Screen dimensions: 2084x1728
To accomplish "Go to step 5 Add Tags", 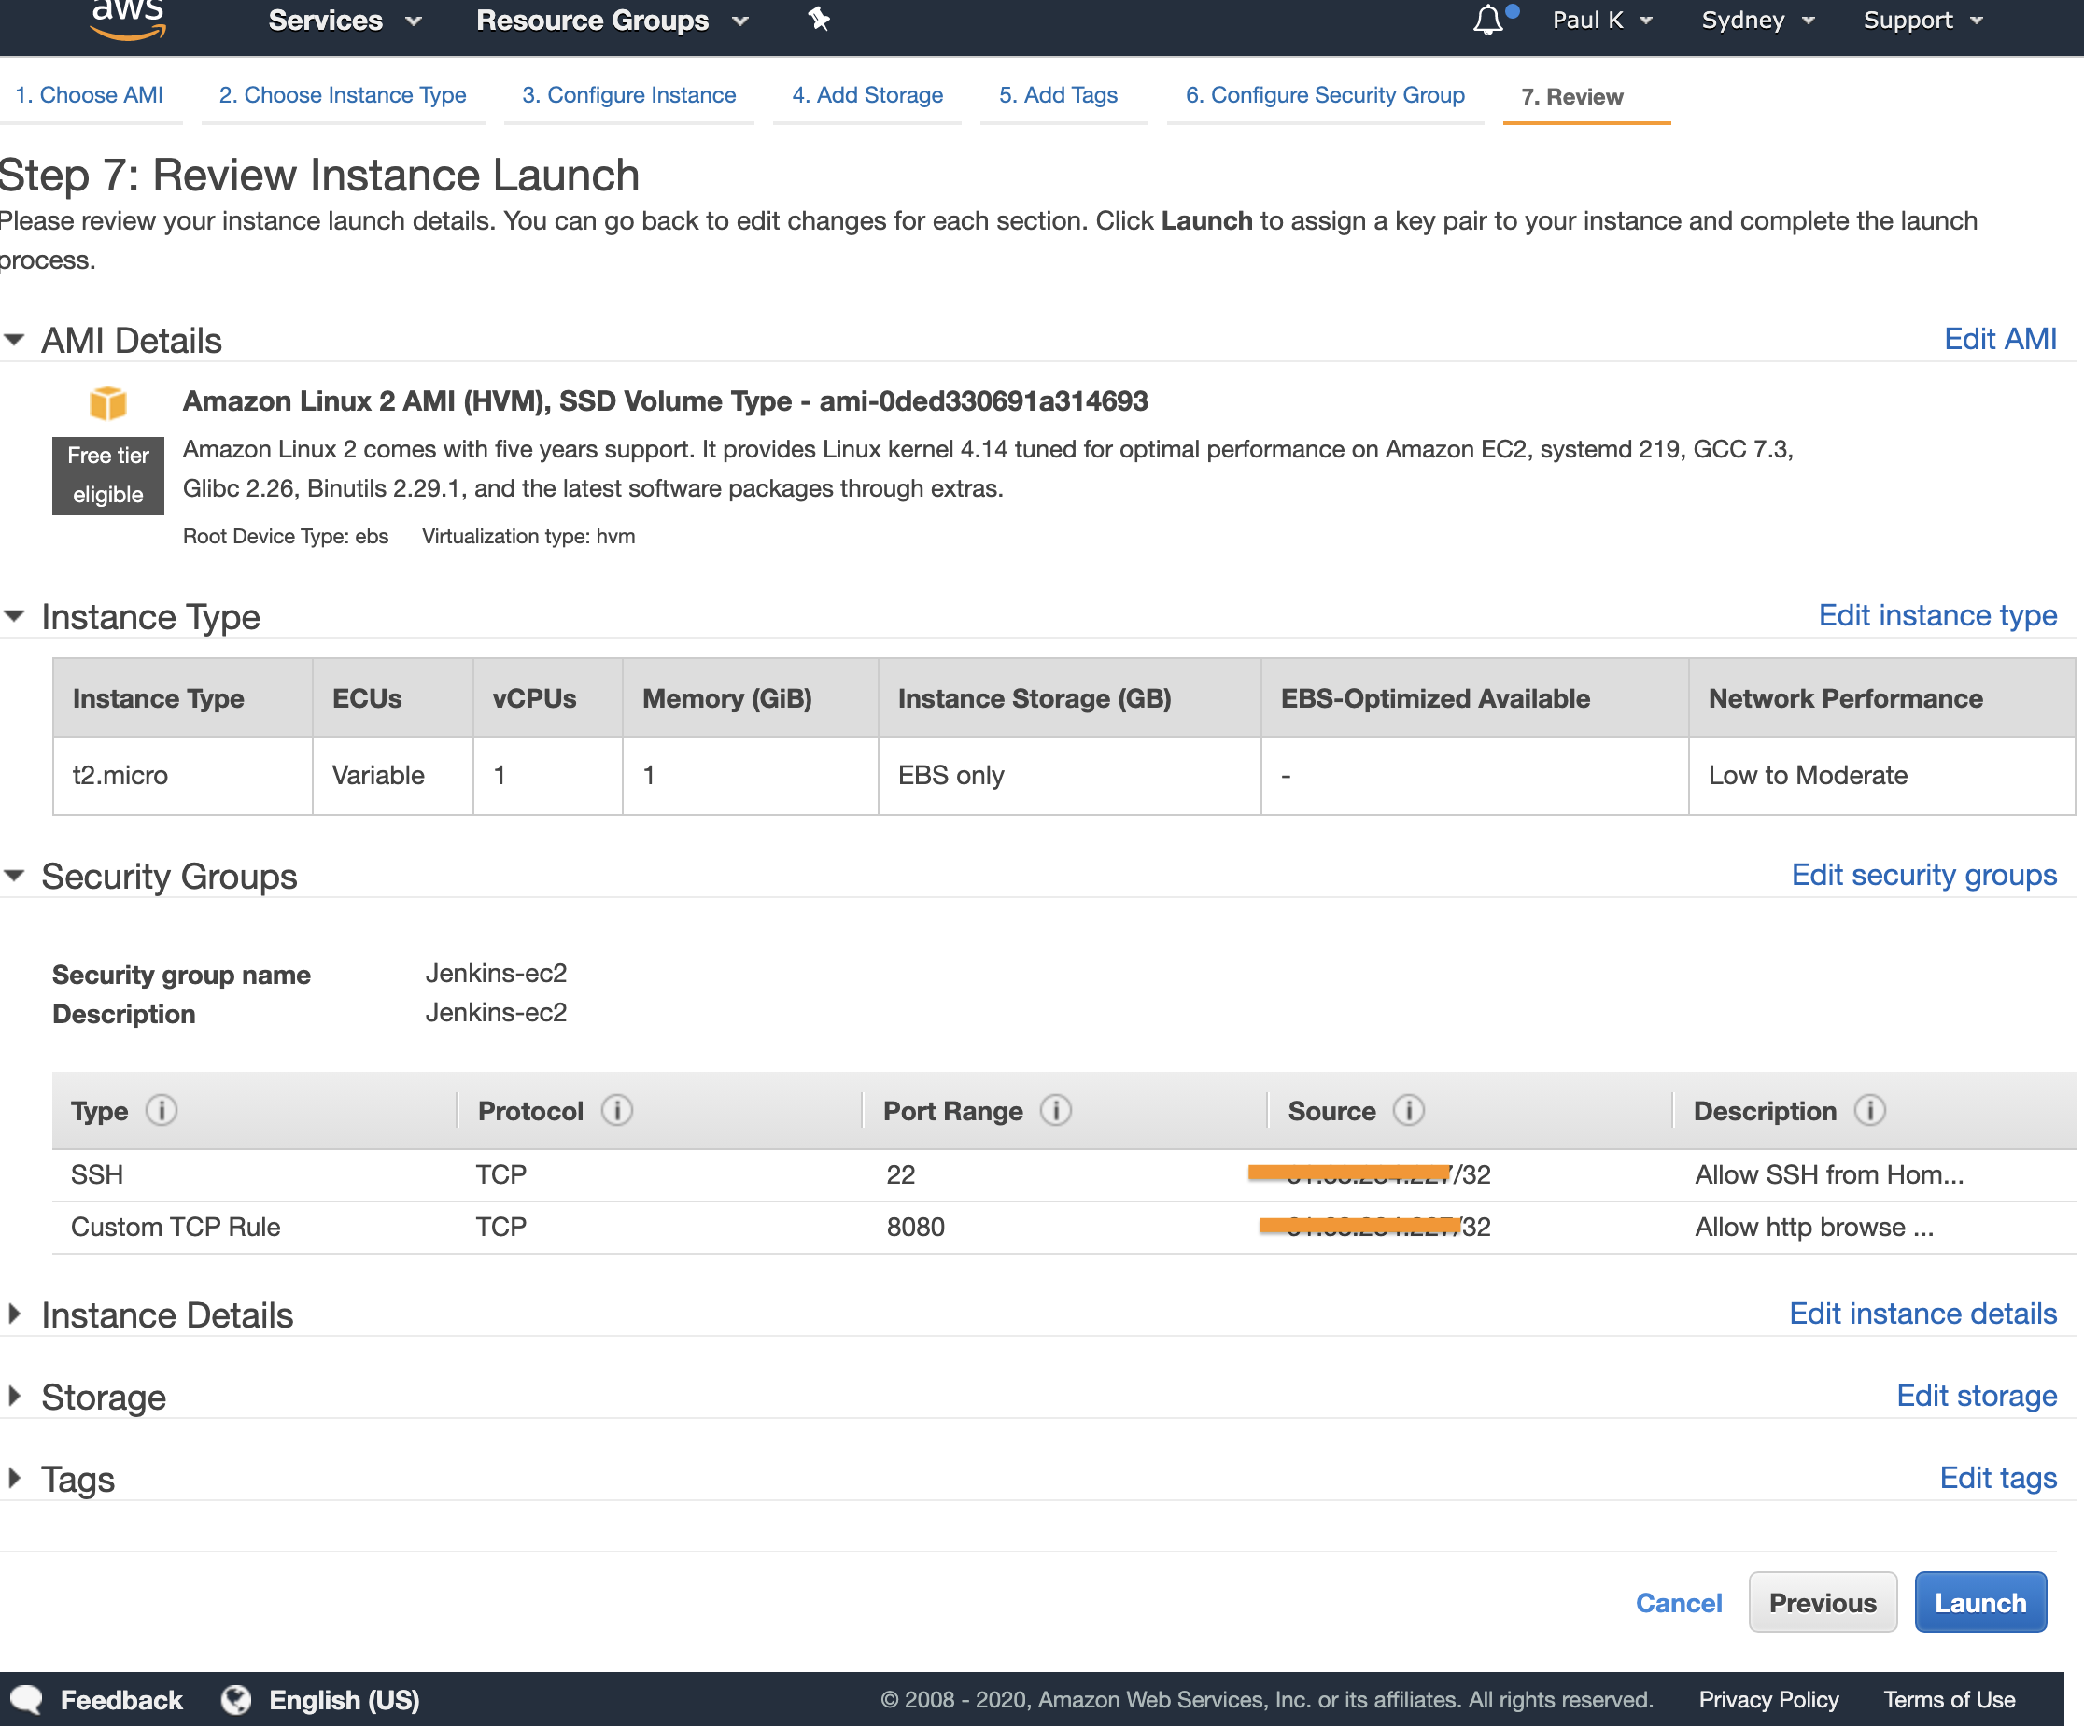I will point(1058,95).
